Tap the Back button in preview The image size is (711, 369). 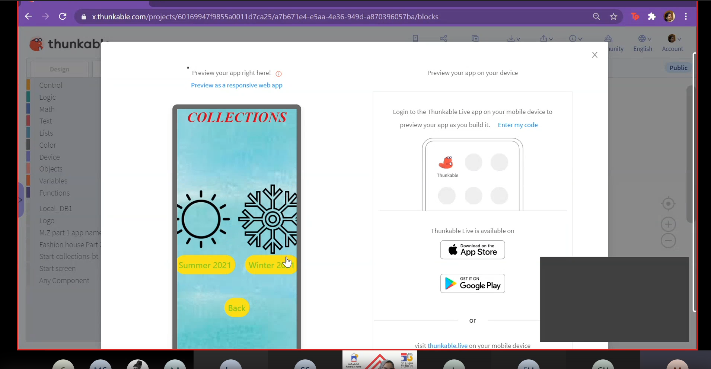[237, 308]
